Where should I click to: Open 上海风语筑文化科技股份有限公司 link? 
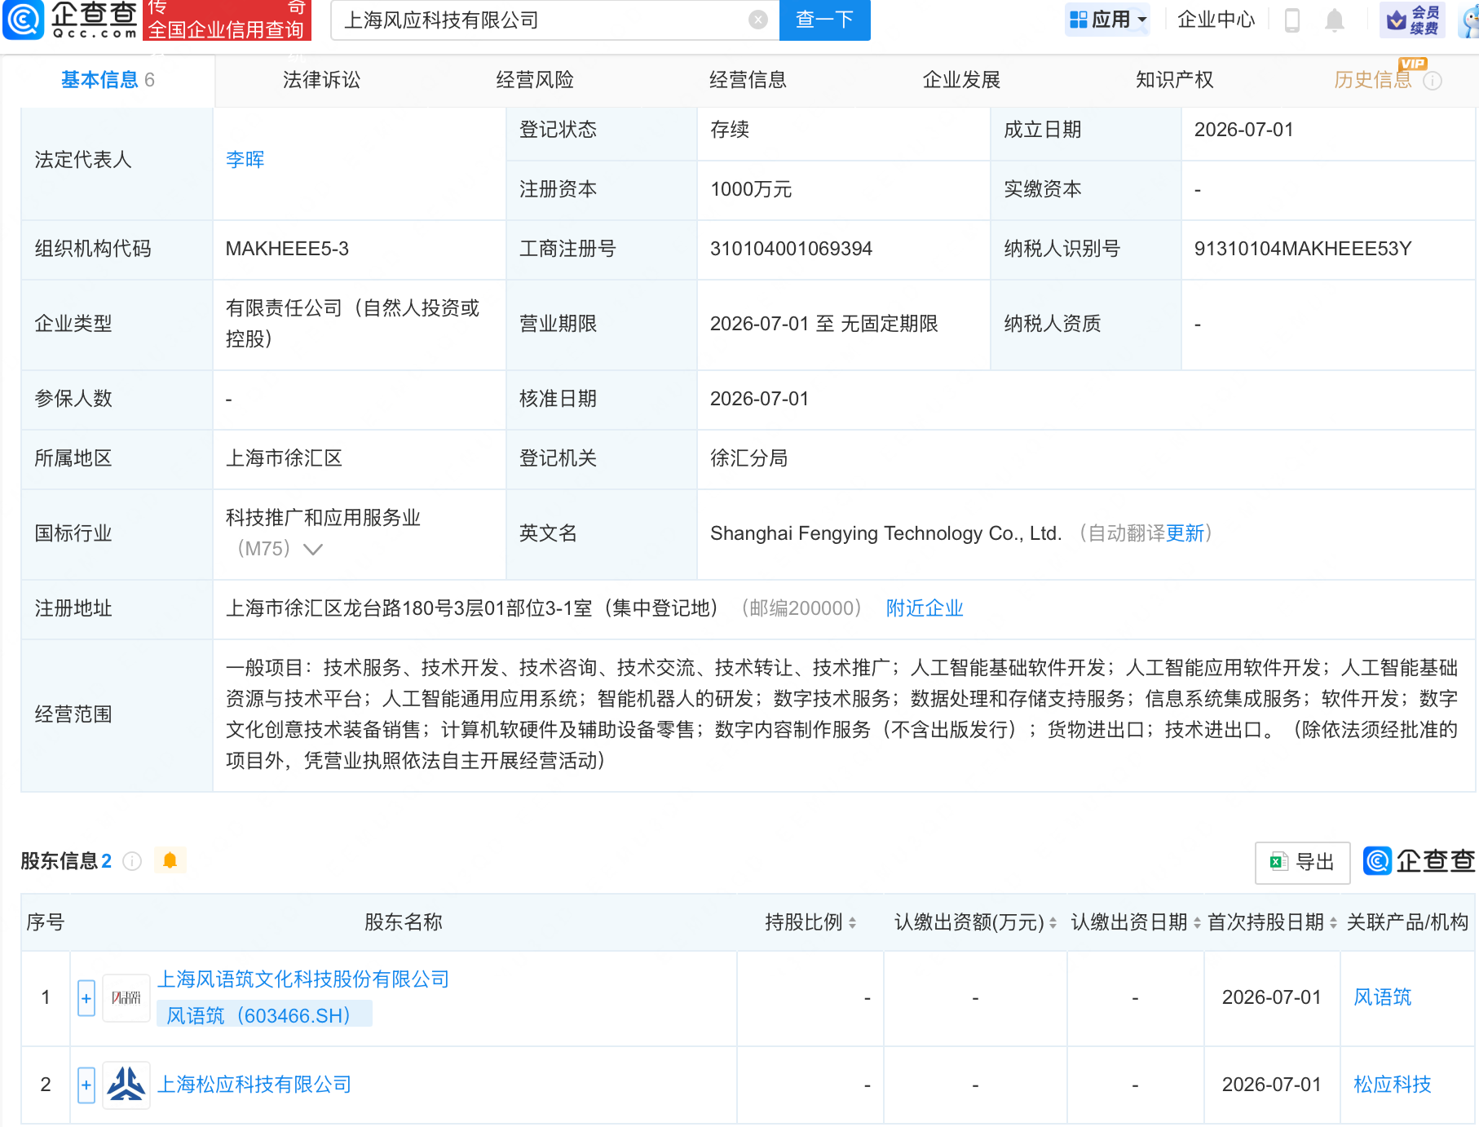click(x=303, y=979)
